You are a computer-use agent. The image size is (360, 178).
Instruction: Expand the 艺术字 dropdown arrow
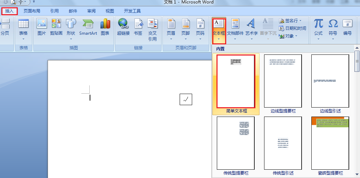click(x=251, y=39)
